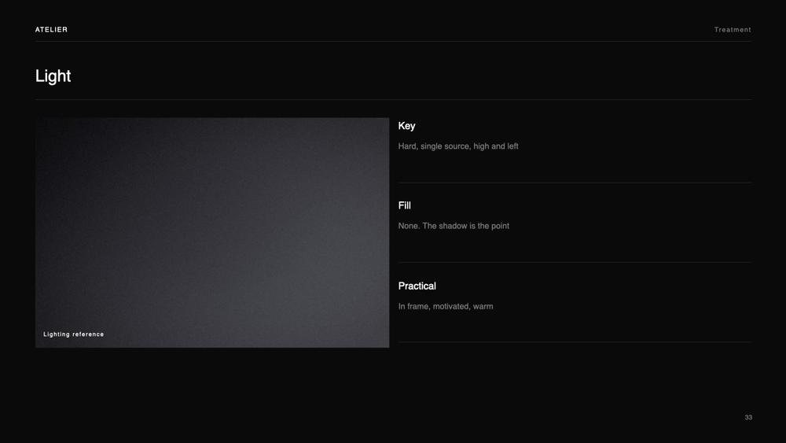This screenshot has width=786, height=443.
Task: Open the lighting reference image
Action: coord(212,233)
